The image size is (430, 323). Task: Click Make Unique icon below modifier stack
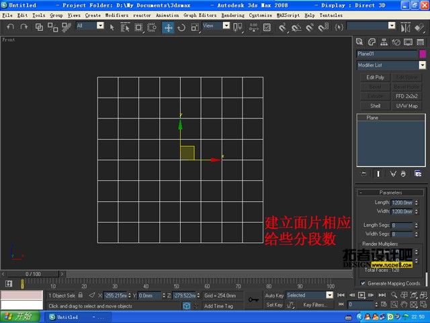393,174
